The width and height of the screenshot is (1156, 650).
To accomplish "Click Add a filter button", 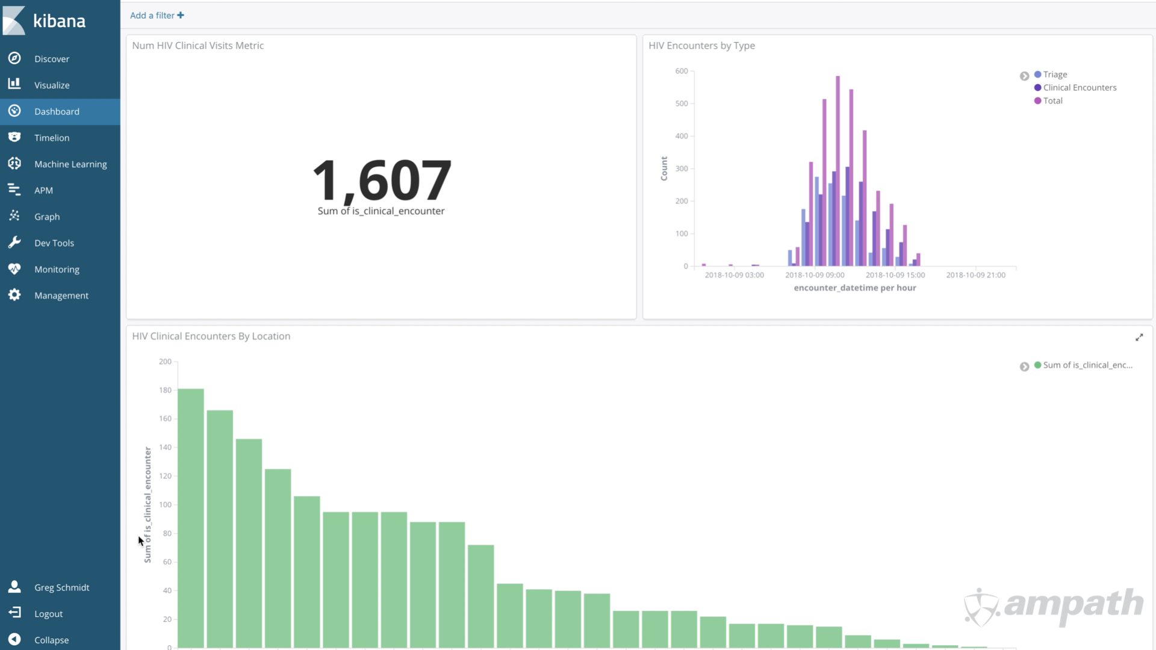I will 157,15.
